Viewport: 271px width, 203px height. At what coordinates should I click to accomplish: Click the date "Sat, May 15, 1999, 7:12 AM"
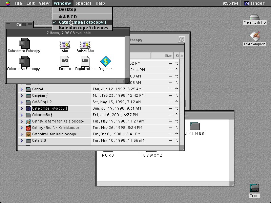[117, 102]
